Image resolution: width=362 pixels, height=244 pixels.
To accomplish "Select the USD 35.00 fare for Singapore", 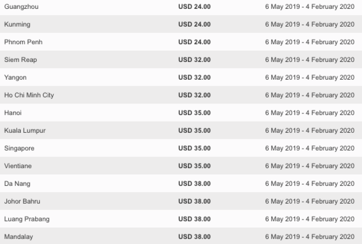I will click(x=194, y=148).
